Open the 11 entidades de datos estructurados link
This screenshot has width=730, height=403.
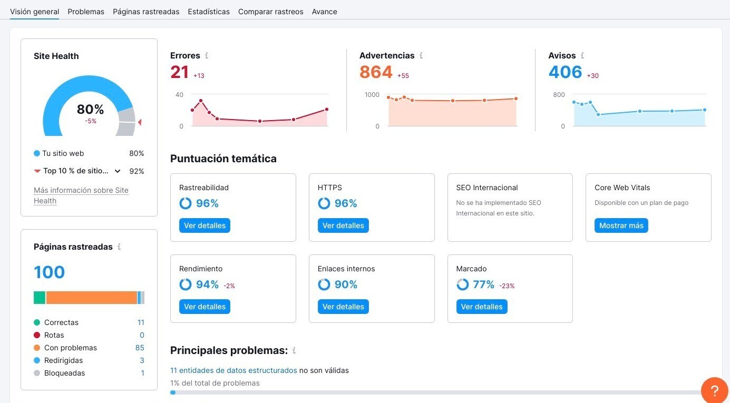pos(233,370)
